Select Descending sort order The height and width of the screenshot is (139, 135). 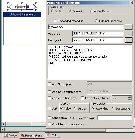click(113, 108)
